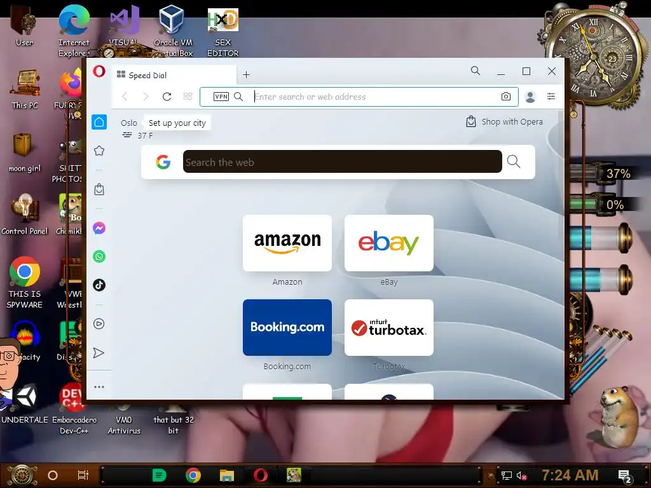Click the search tabs magnifier icon
This screenshot has width=651, height=488.
point(476,71)
